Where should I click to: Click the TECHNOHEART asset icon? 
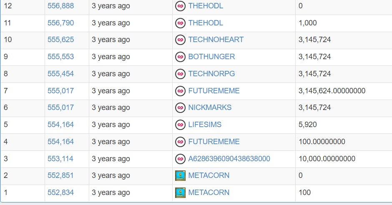click(x=180, y=40)
